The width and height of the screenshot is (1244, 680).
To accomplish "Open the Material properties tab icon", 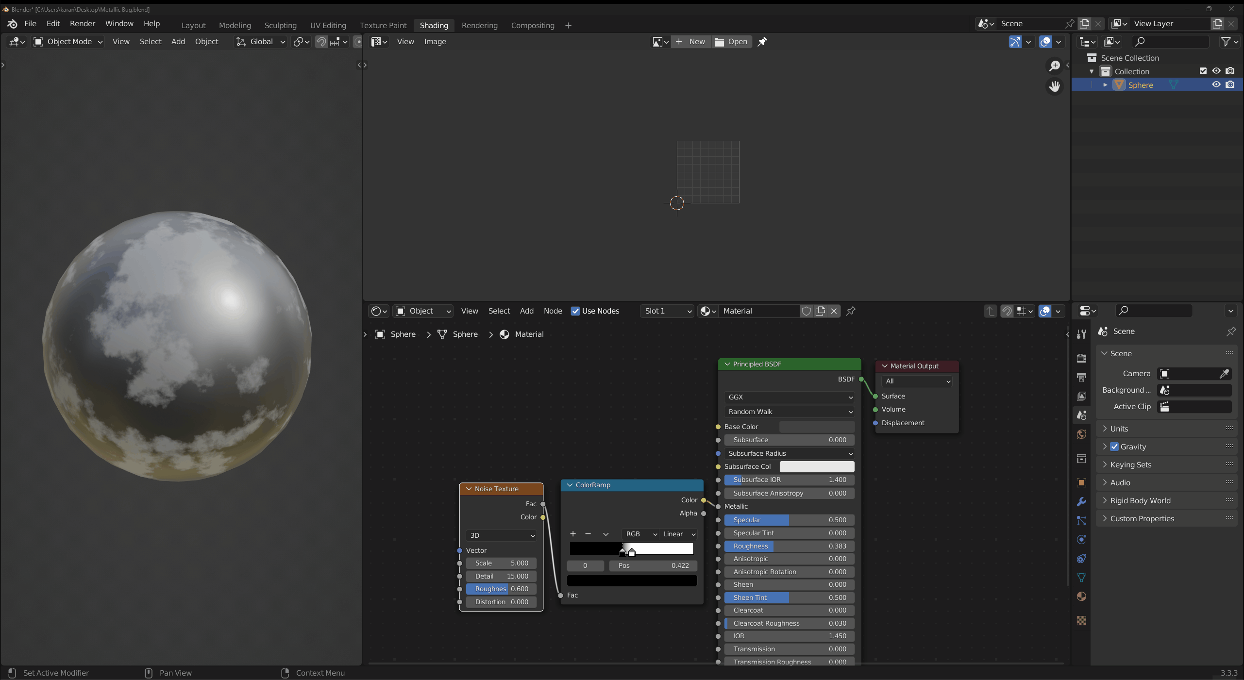I will click(x=1081, y=597).
